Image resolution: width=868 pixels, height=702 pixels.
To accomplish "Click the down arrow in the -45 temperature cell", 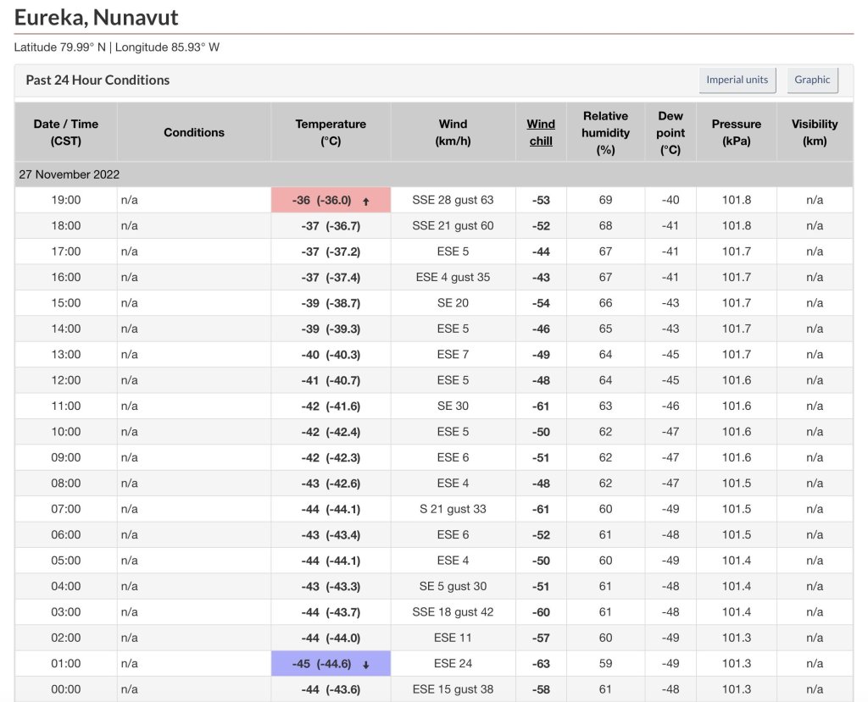I will pos(365,664).
